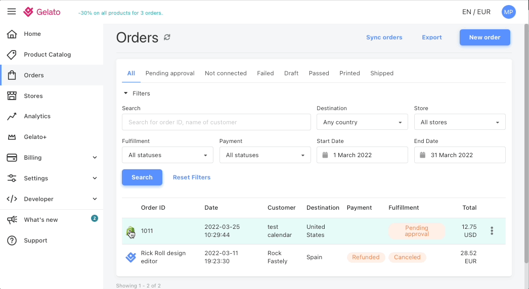Switch to the Draft tab
Screen dimensions: 529x289
coord(291,73)
